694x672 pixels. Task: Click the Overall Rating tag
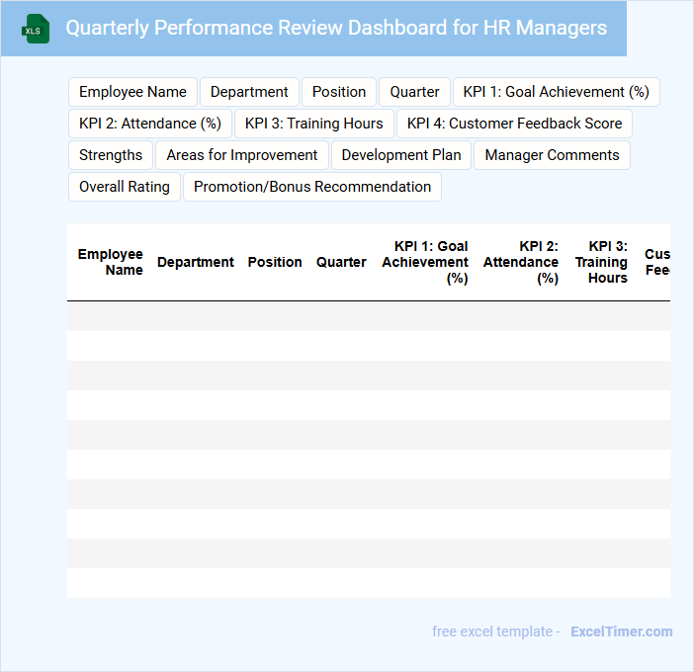click(125, 187)
